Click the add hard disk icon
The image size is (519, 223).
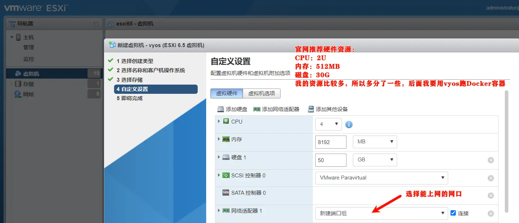click(221, 109)
